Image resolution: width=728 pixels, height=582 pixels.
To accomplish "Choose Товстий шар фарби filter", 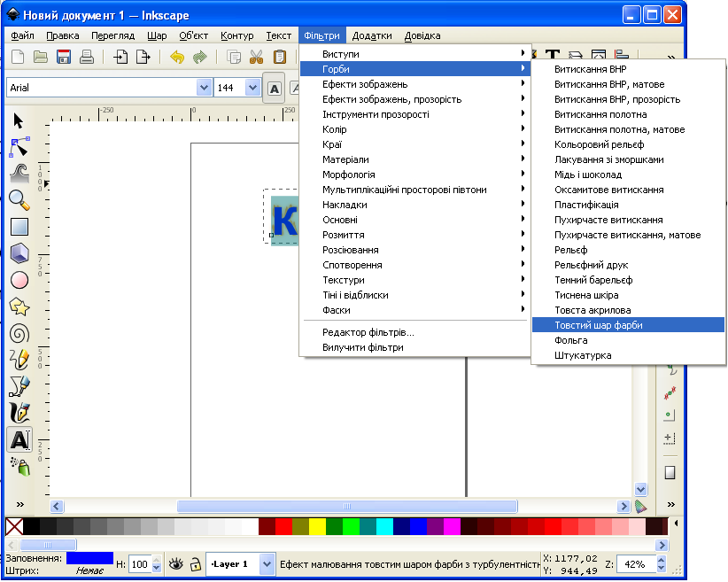I will (628, 325).
